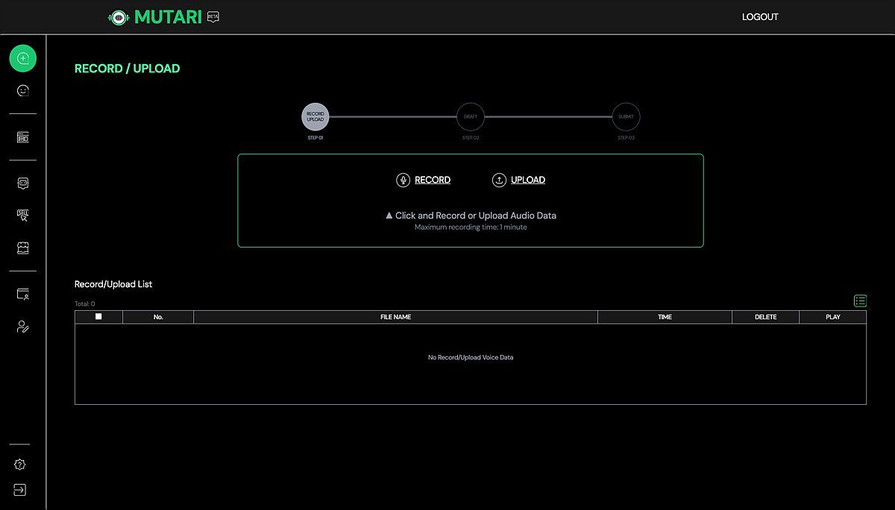The image size is (895, 510).
Task: Click the UPLOAD link
Action: [x=519, y=180]
